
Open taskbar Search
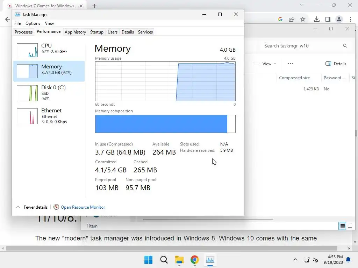coord(164,260)
